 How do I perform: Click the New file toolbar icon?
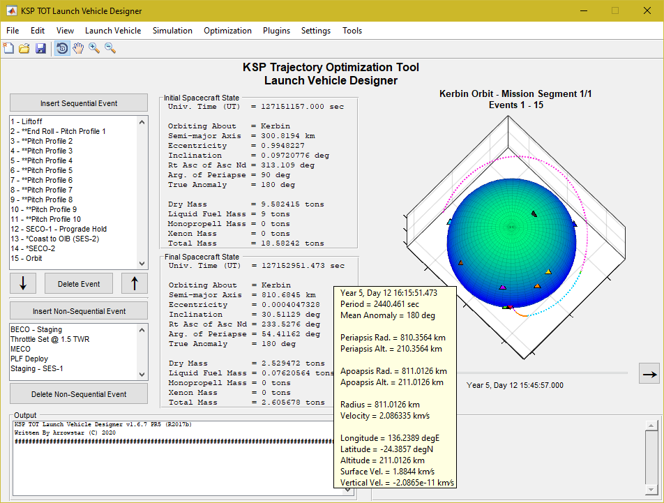click(8, 48)
